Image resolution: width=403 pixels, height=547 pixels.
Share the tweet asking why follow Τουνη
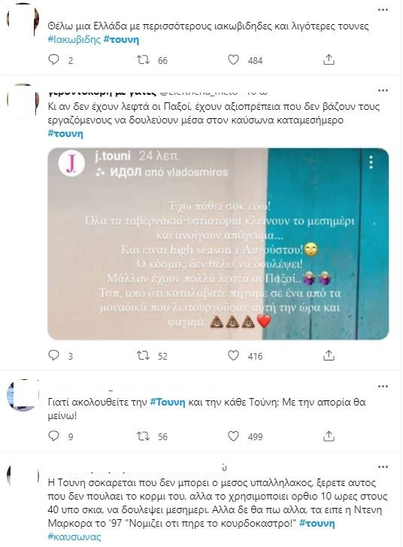329,436
